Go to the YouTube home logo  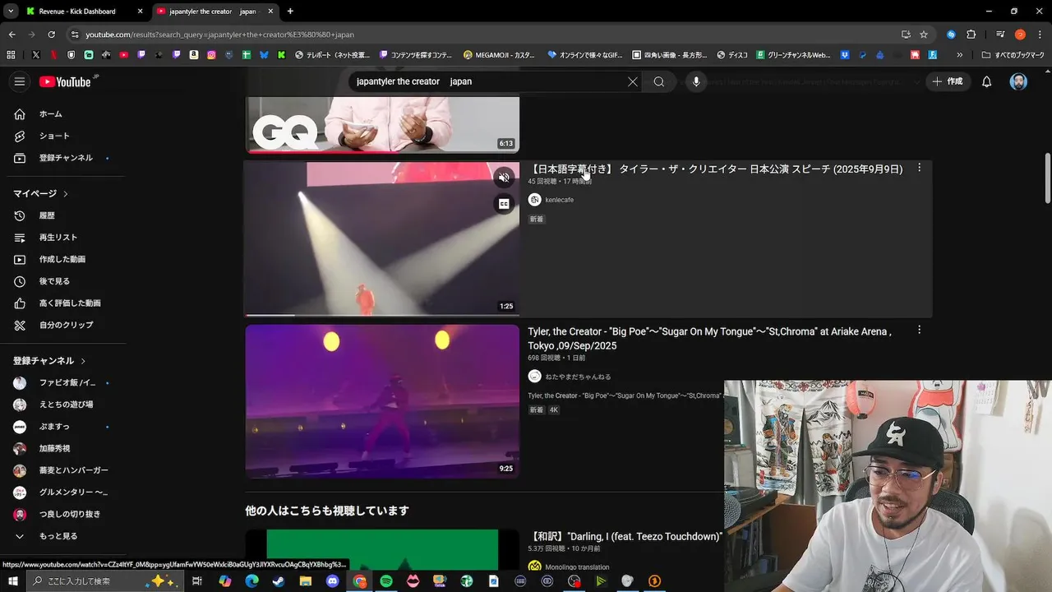click(65, 81)
